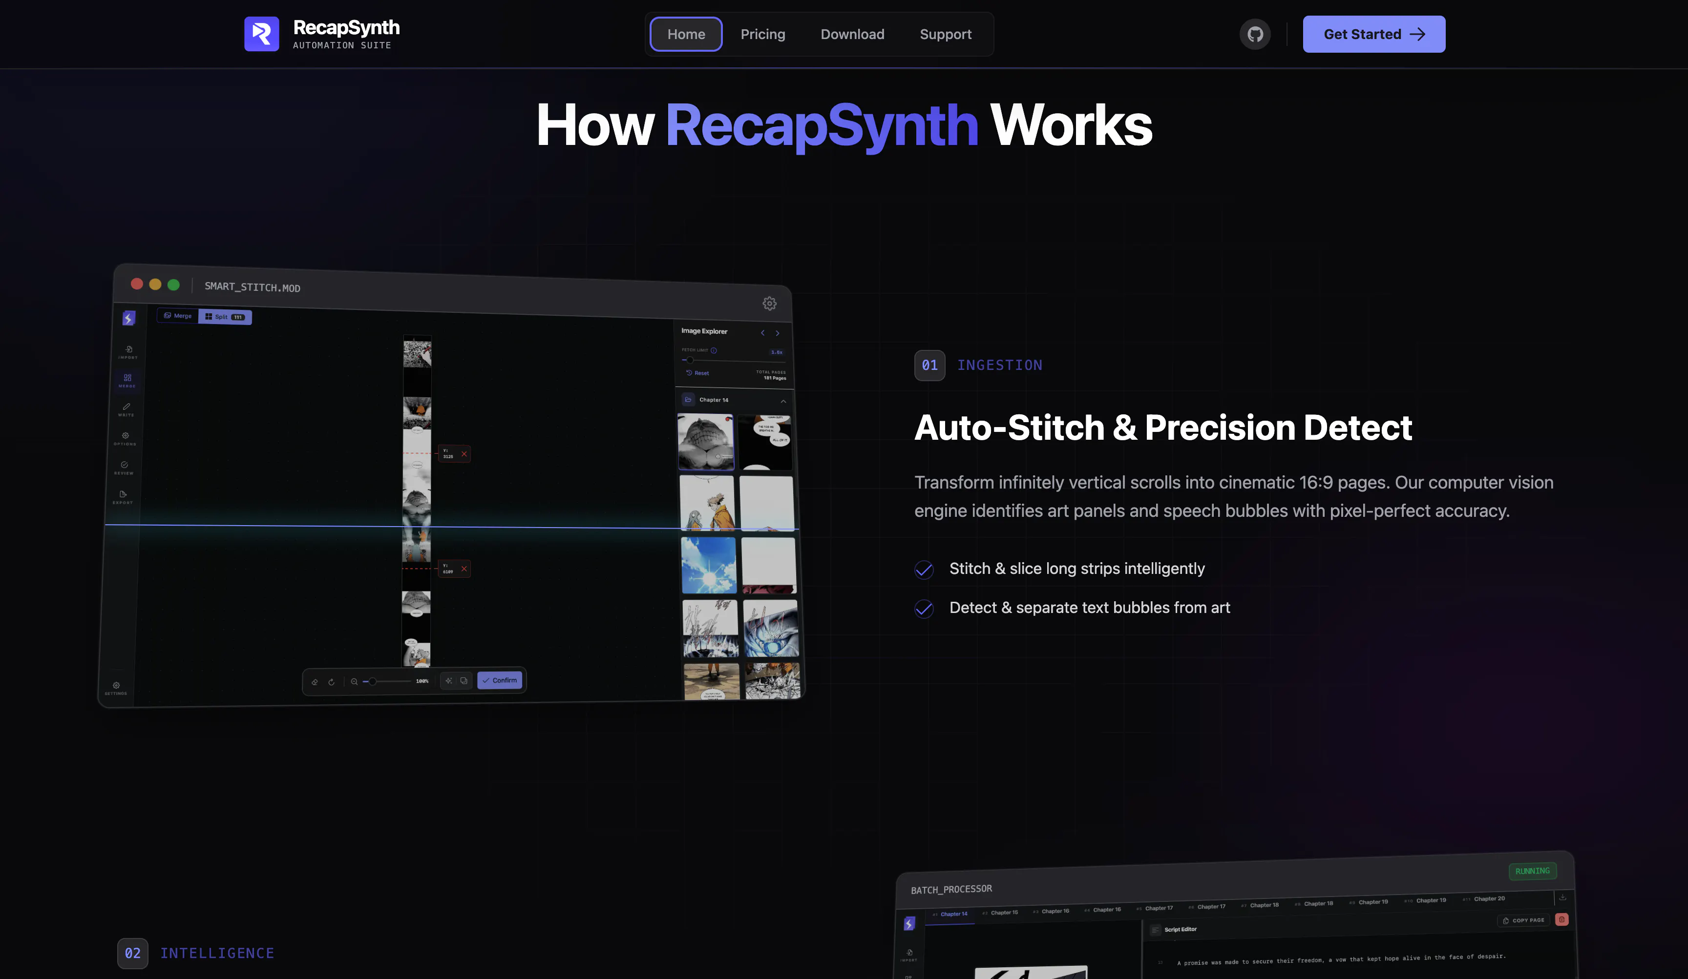Click the zoom out magnifier icon
1688x979 pixels.
coord(354,681)
